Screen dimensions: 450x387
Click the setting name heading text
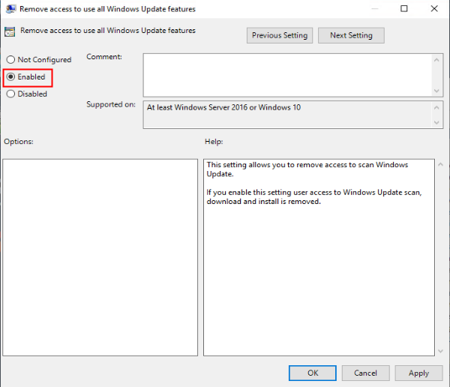pyautogui.click(x=108, y=31)
